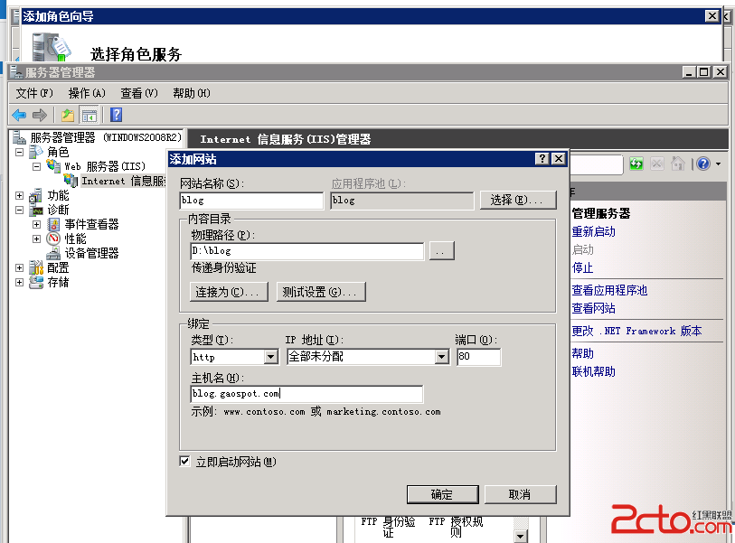
Task: Open the IIS help icon dropdown arrow
Action: tap(718, 164)
